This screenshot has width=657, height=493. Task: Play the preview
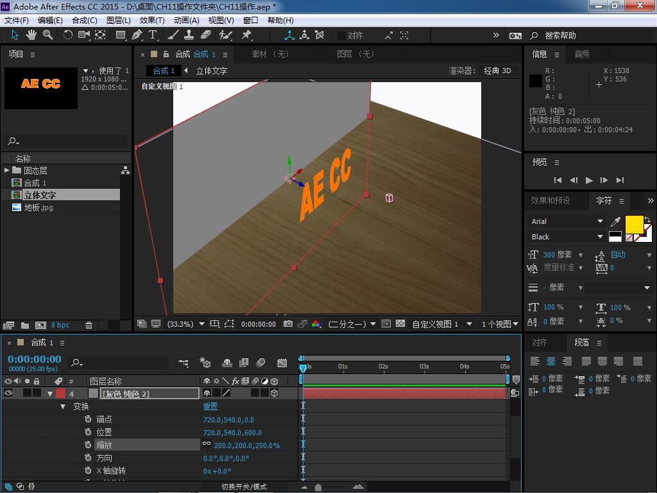point(589,180)
